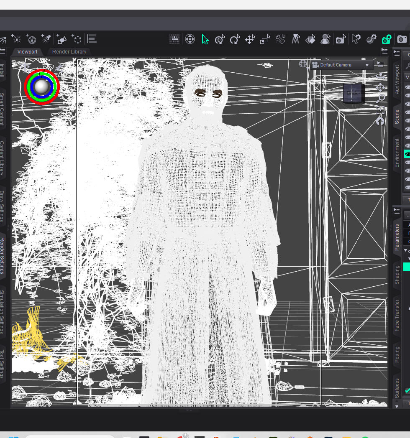Create a new linear point light
The image size is (410, 438).
(x=31, y=39)
